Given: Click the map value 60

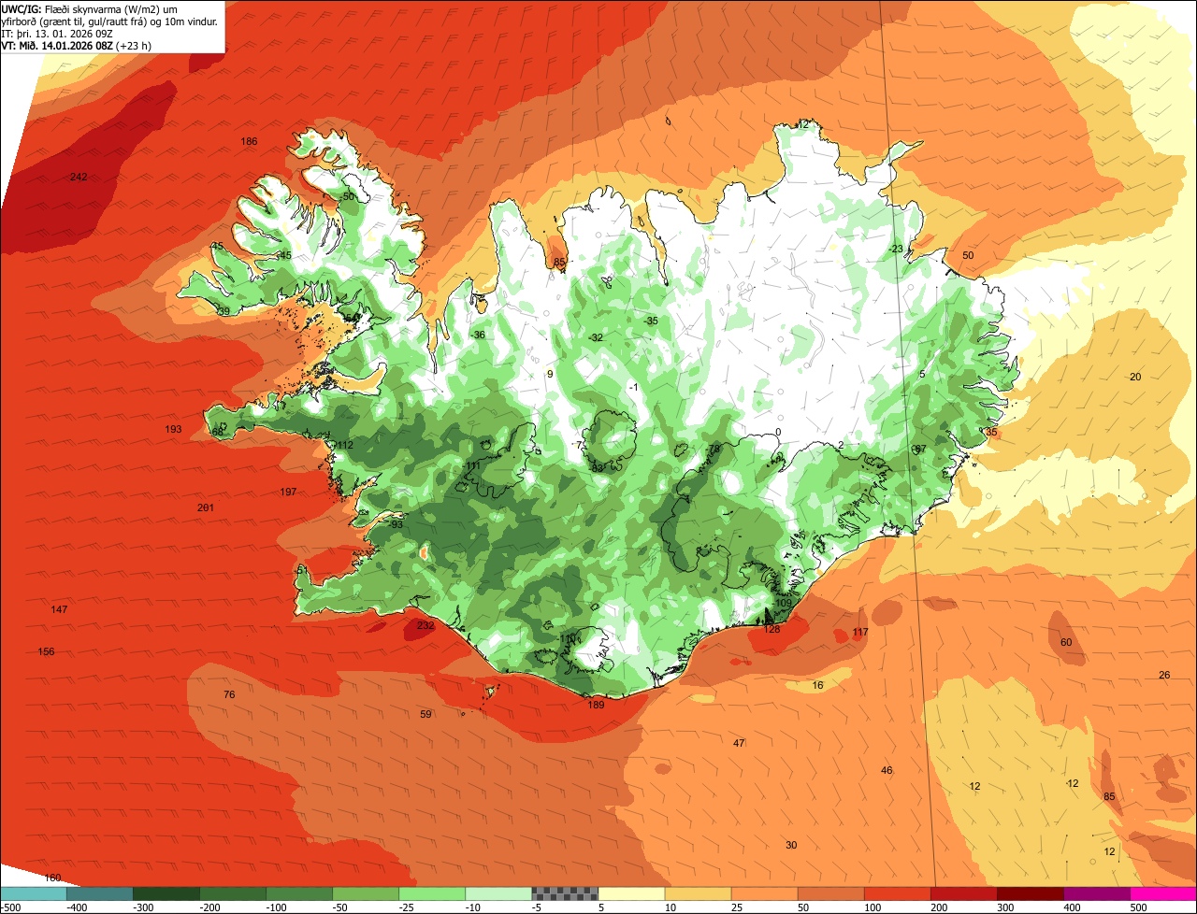Looking at the screenshot, I should click(x=1066, y=642).
